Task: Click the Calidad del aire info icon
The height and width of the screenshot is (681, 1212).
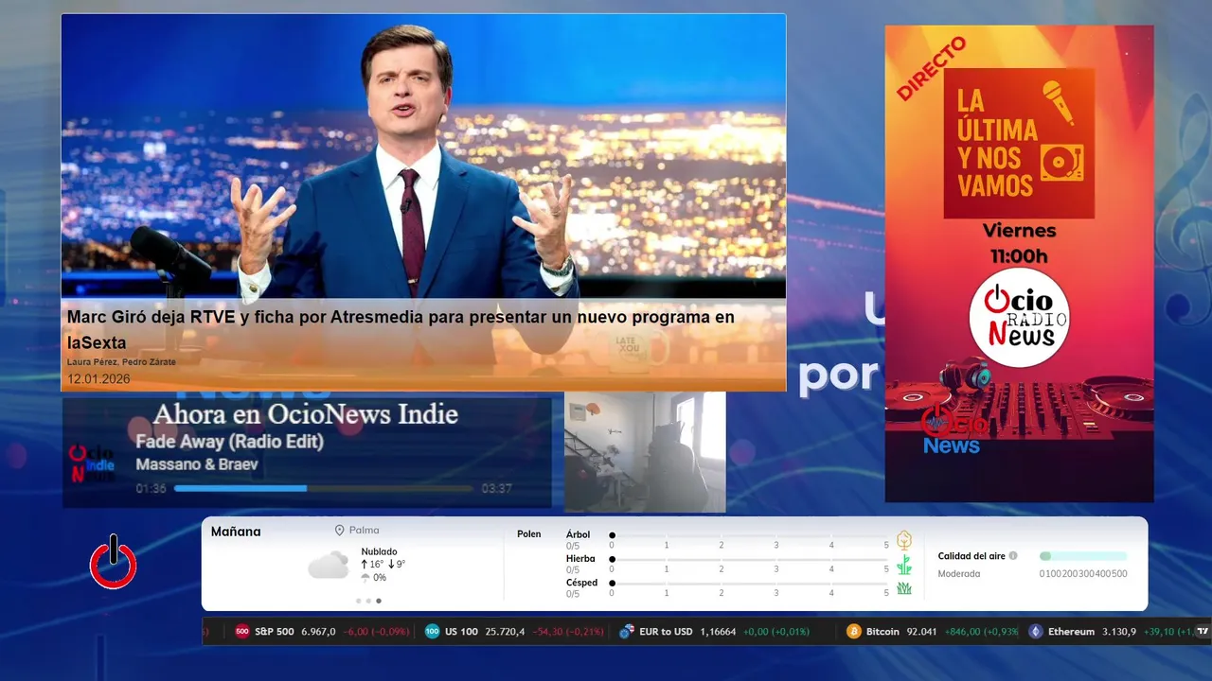Action: (1013, 556)
